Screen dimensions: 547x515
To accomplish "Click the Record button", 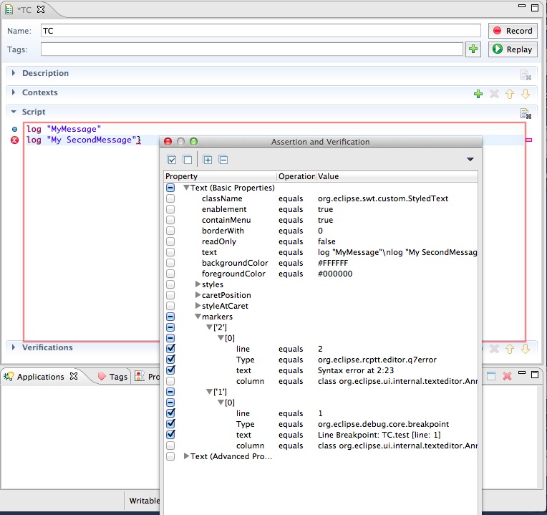I will 513,31.
